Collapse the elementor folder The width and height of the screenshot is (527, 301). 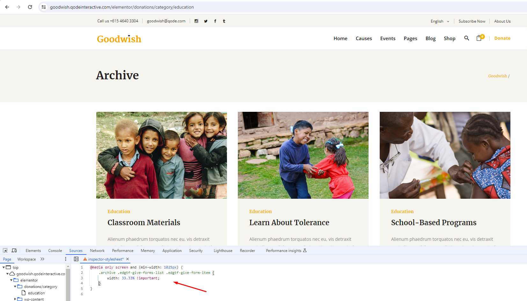point(11,280)
